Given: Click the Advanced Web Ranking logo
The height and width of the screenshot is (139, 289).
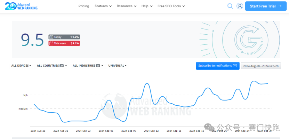Looking at the screenshot, I should click(22, 6).
